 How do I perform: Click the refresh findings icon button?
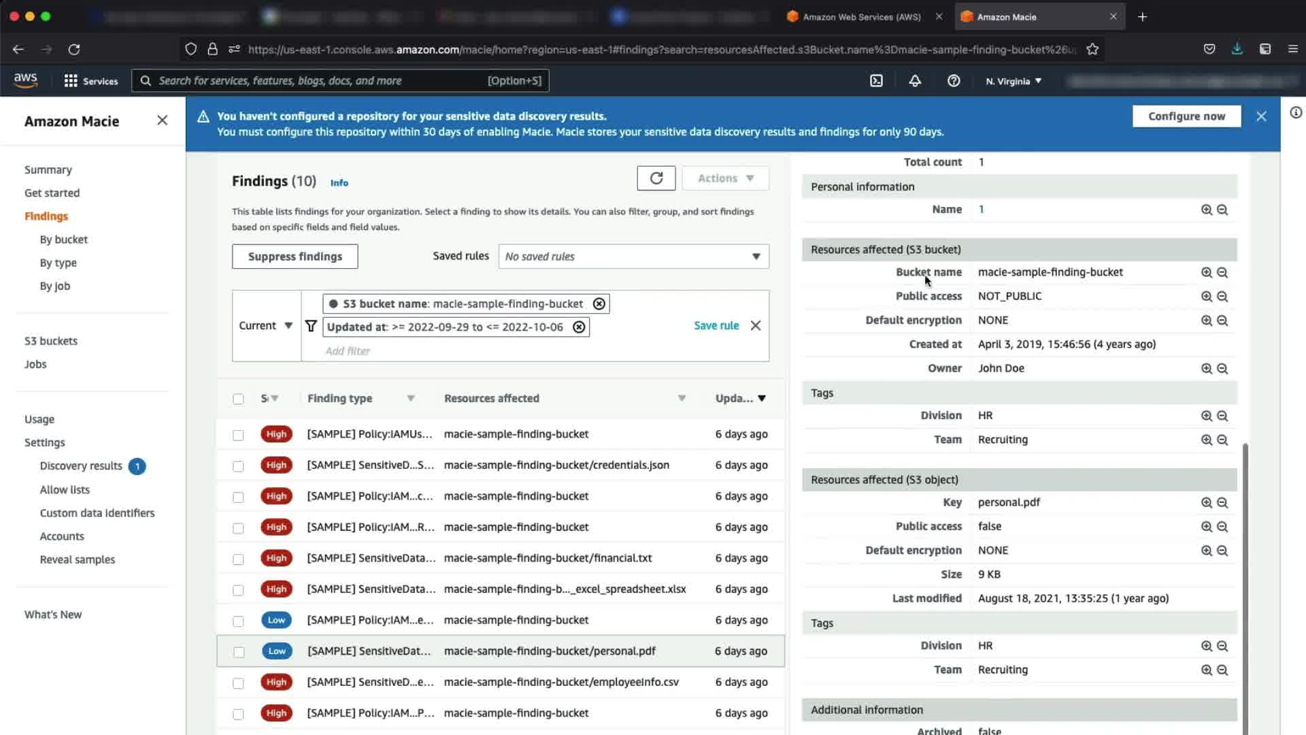coord(656,178)
